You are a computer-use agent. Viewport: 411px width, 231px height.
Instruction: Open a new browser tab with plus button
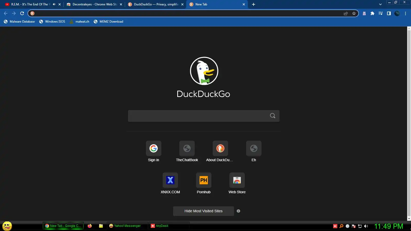(x=254, y=4)
